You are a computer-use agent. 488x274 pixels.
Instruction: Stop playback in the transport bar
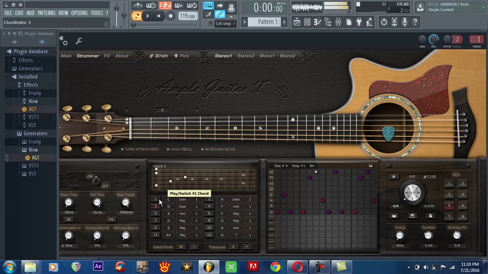[x=159, y=16]
